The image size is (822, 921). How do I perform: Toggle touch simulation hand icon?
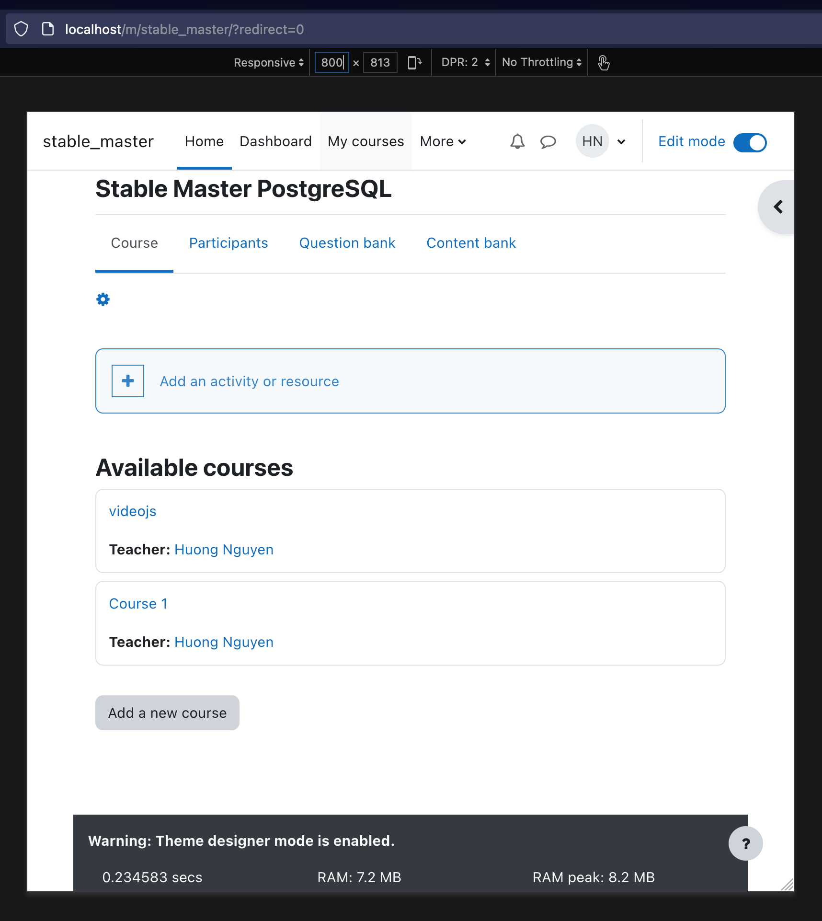coord(604,62)
